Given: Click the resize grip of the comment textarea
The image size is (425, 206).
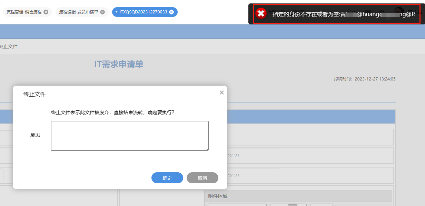Looking at the screenshot, I should pos(207,148).
